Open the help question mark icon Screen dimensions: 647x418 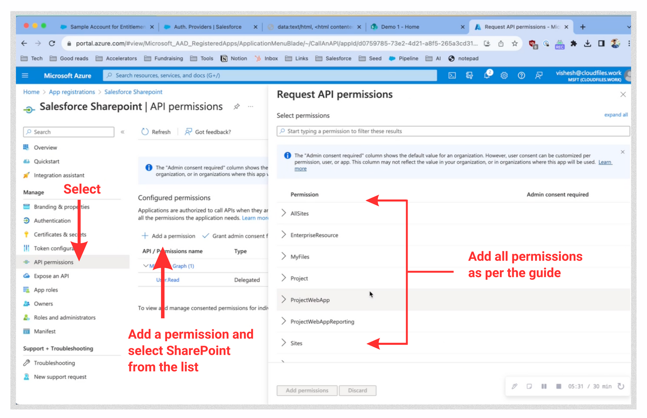click(x=521, y=76)
